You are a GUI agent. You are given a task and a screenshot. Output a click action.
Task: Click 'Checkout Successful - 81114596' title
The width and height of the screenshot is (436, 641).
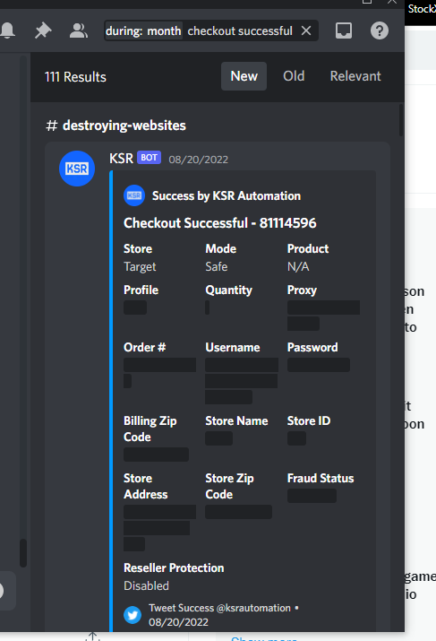[x=220, y=223]
